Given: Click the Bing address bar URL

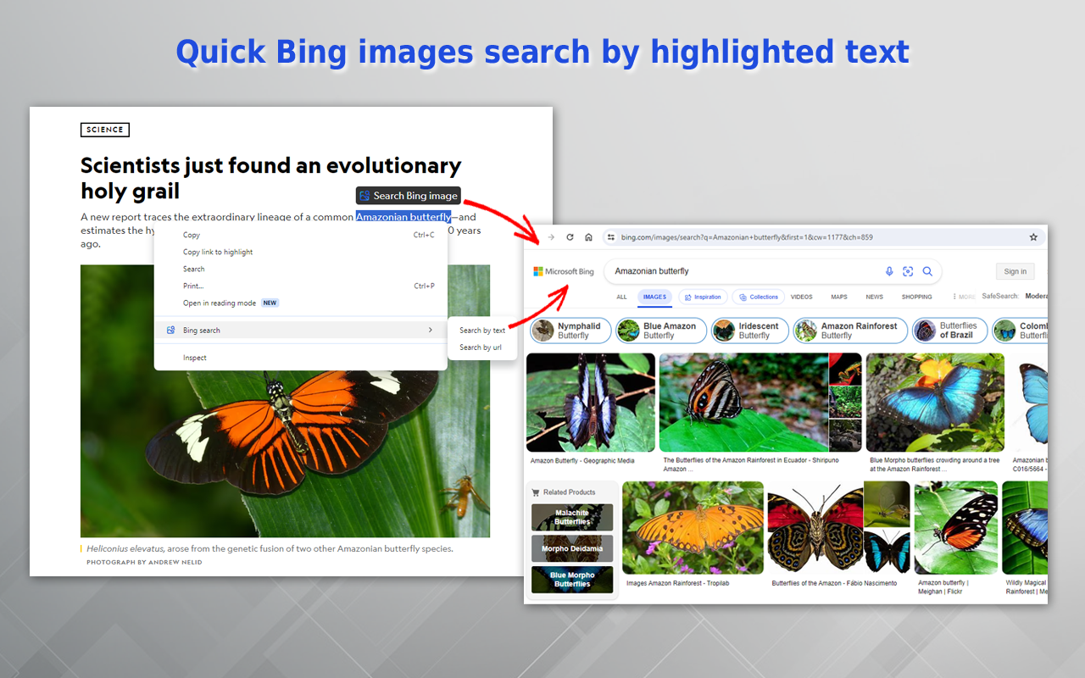Looking at the screenshot, I should (x=746, y=237).
